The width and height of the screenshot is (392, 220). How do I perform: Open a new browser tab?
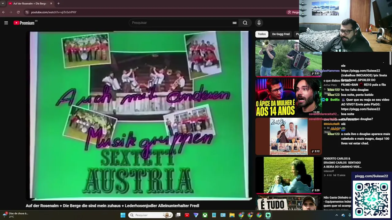(x=58, y=3)
